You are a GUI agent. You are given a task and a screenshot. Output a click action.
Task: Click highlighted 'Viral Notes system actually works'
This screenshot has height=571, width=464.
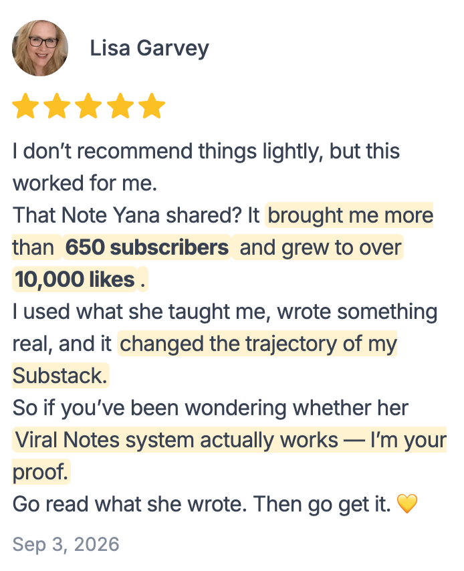point(177,440)
